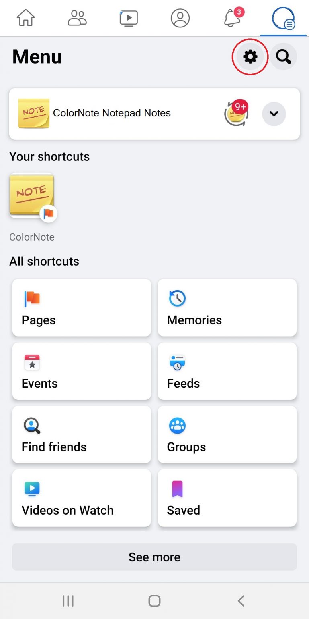The height and width of the screenshot is (619, 309).
Task: Open the Feeds shortcut card
Action: (227, 371)
